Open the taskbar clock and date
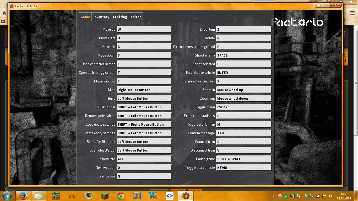The height and width of the screenshot is (201, 358). coord(344,196)
